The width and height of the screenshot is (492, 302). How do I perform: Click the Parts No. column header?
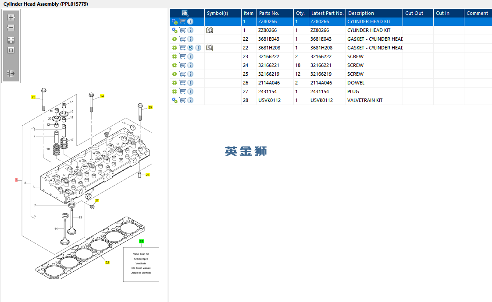[x=275, y=13]
